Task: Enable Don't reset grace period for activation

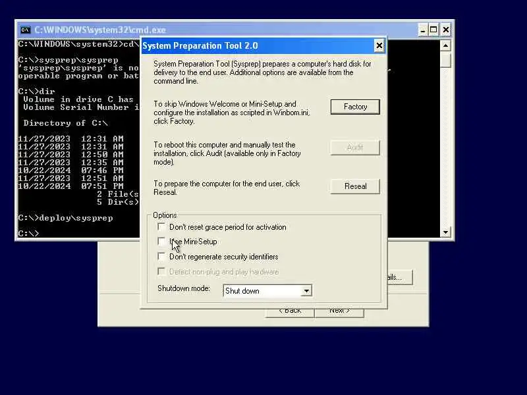Action: (x=161, y=227)
